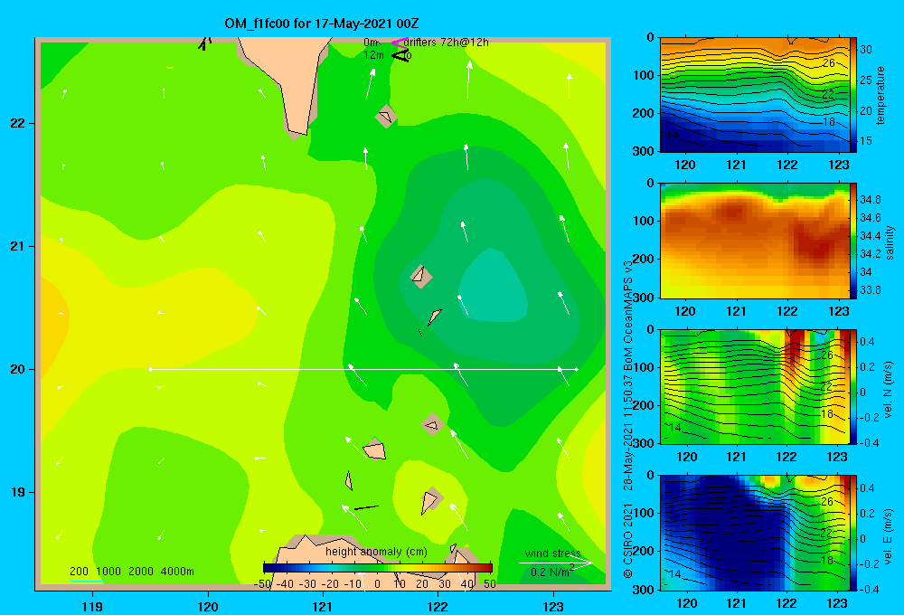The image size is (904, 615).
Task: Click the 'salinity' axis label
Action: 890,242
